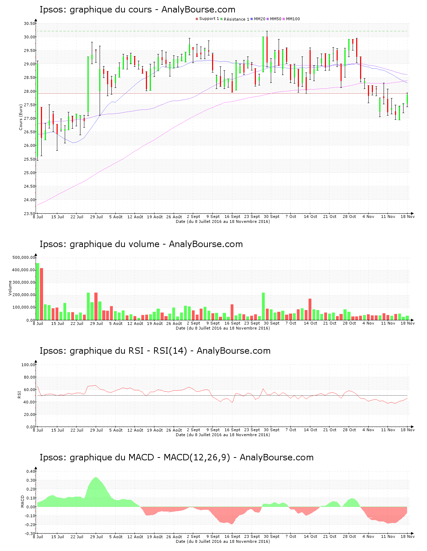Click the 'Ipsos: graphique du cours' title
Viewport: 427px width, 551px height.
[x=96, y=10]
